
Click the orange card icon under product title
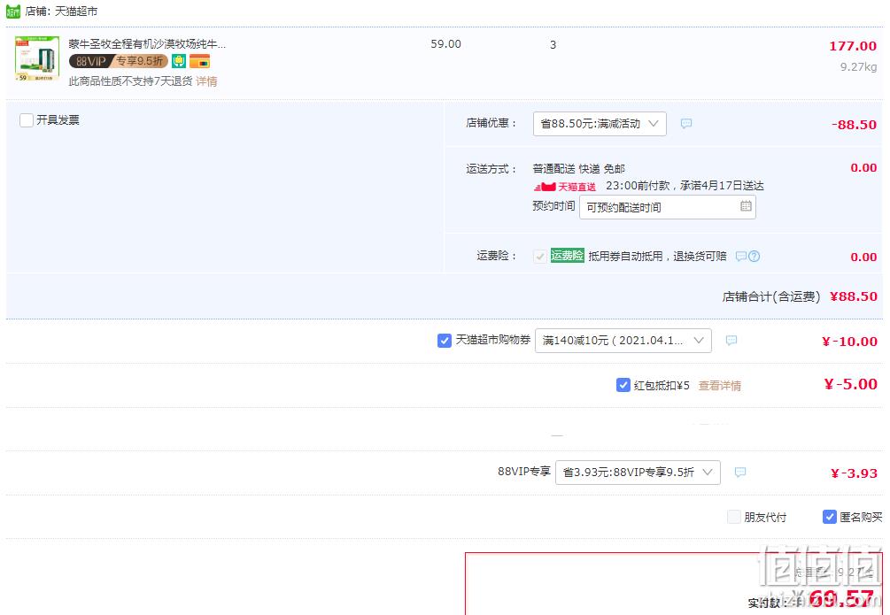coord(200,61)
